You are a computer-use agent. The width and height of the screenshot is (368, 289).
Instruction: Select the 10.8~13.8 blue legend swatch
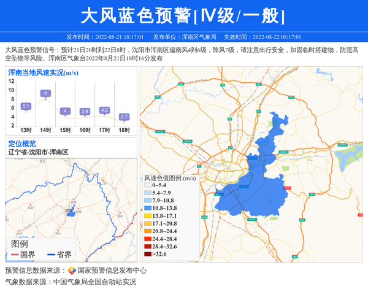point(148,209)
